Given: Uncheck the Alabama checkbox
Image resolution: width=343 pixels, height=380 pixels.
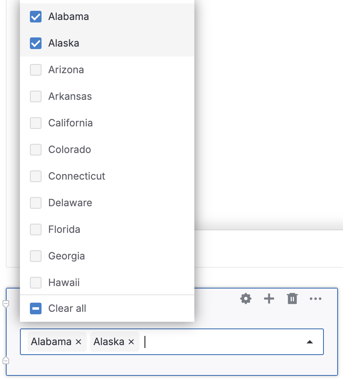Looking at the screenshot, I should (36, 17).
